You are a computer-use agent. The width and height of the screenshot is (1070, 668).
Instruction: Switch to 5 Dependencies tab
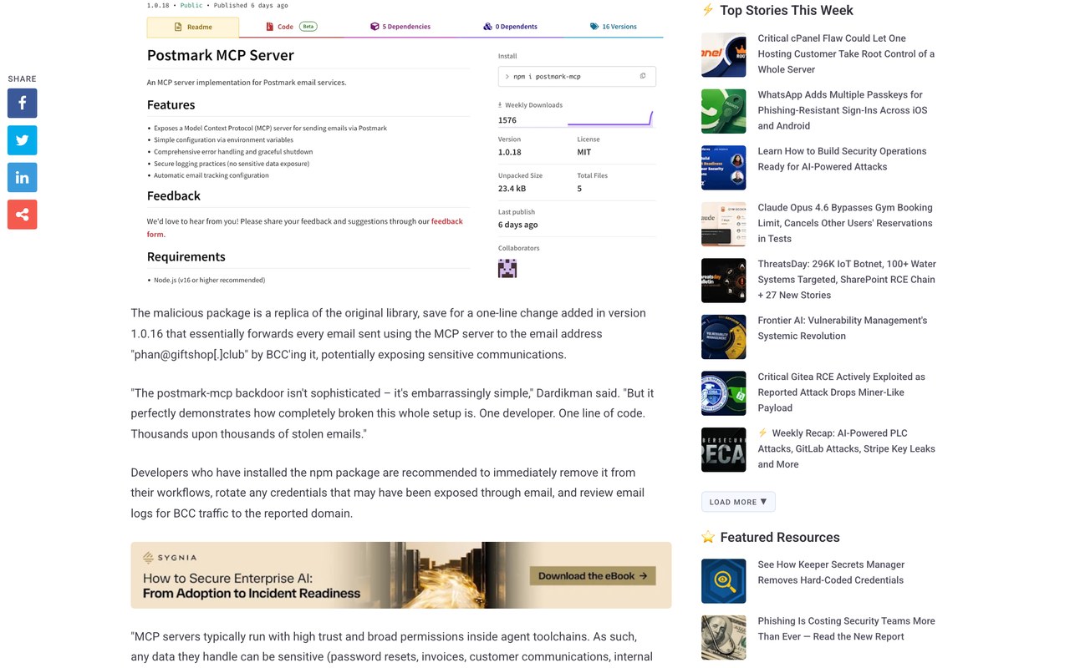400,27
